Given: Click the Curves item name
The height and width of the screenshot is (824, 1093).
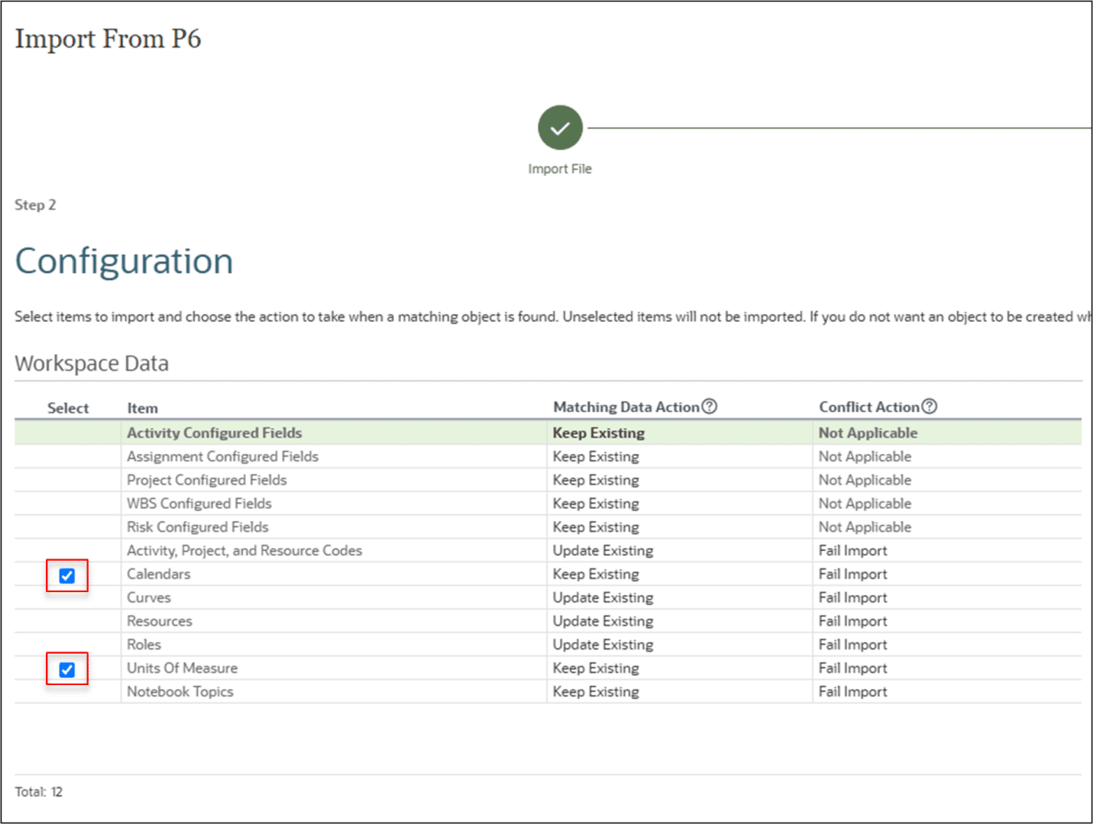Looking at the screenshot, I should (148, 597).
